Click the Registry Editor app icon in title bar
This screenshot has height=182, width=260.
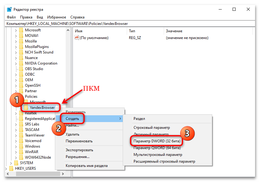(x=9, y=10)
